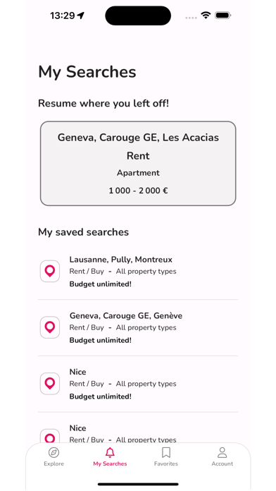The image size is (276, 491).
Task: Tap the Wi-Fi status icon
Action: click(x=206, y=15)
